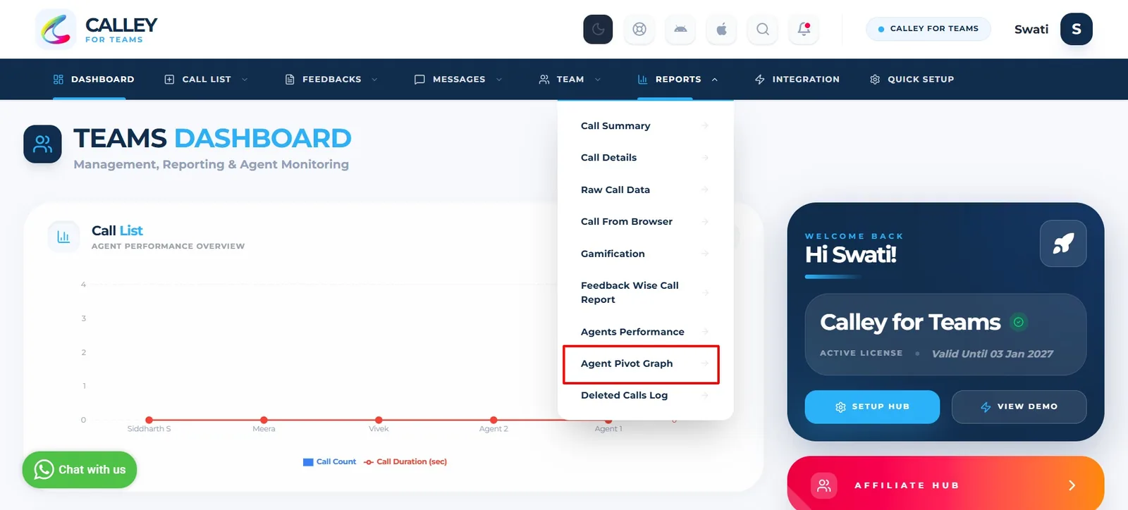Screen dimensions: 1128x510
Task: Open Feedback Wise Call Report
Action: click(x=645, y=292)
